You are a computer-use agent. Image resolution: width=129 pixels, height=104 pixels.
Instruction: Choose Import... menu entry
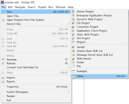pos(36,78)
